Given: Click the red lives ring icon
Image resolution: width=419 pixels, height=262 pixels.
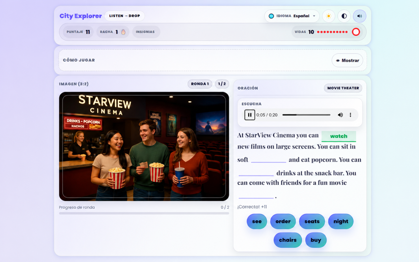Looking at the screenshot, I should point(356,32).
